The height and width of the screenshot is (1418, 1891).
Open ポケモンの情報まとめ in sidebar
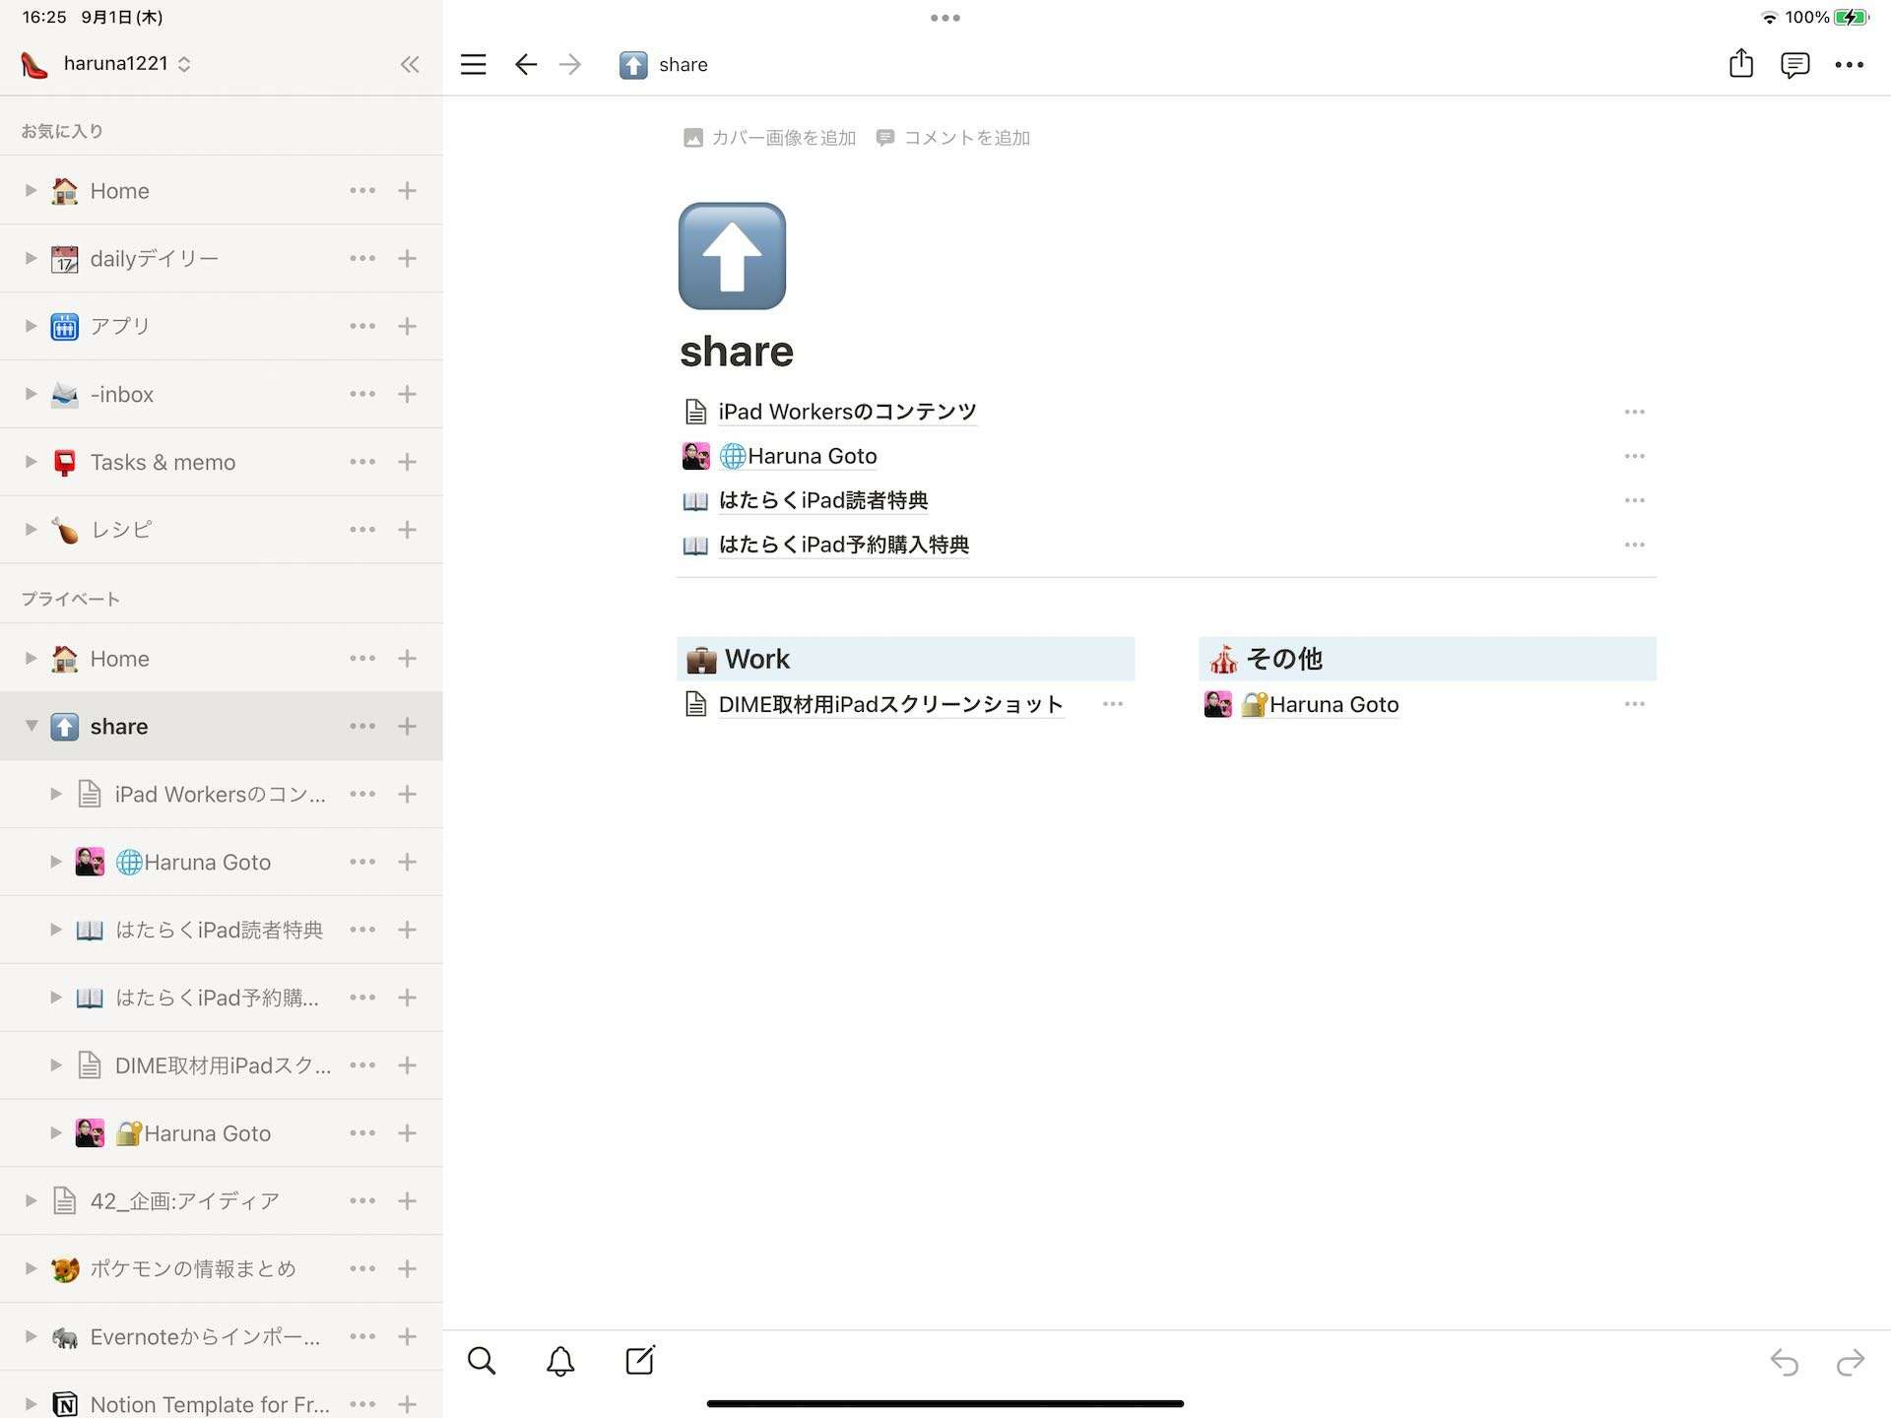[193, 1268]
